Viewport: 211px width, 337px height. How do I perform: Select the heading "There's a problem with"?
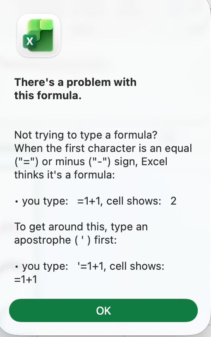pos(75,82)
